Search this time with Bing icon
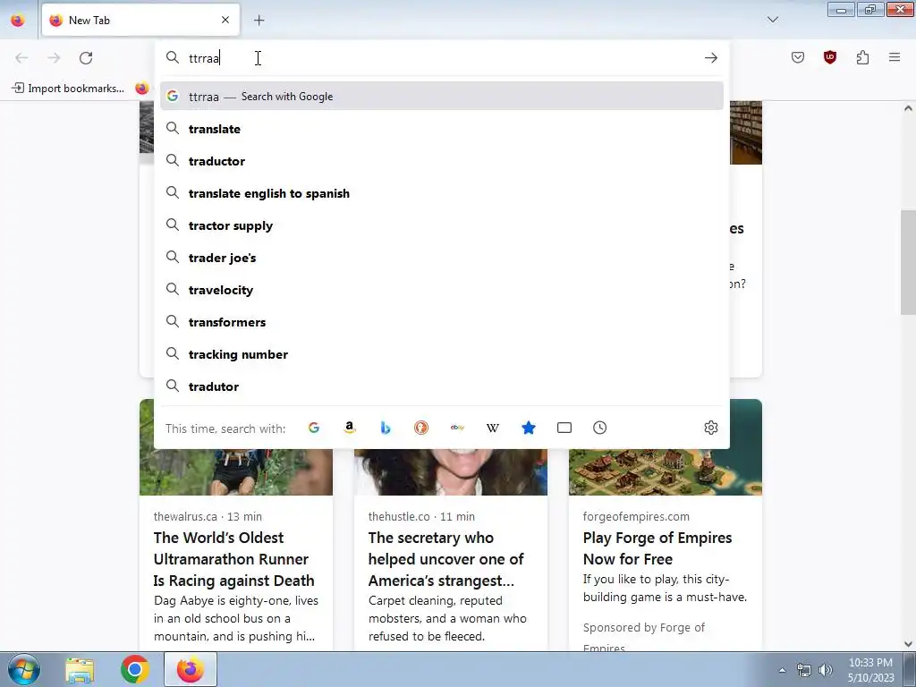916x687 pixels. pos(386,428)
